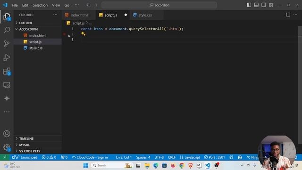This screenshot has height=170, width=302.
Task: Open Brave browser from the taskbar
Action: (x=191, y=165)
